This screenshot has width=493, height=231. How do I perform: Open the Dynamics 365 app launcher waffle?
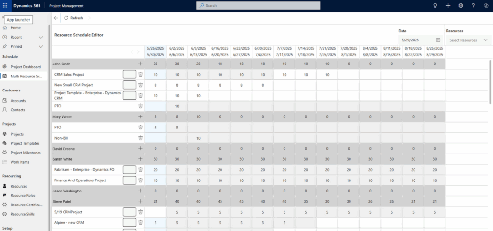[x=5, y=5]
